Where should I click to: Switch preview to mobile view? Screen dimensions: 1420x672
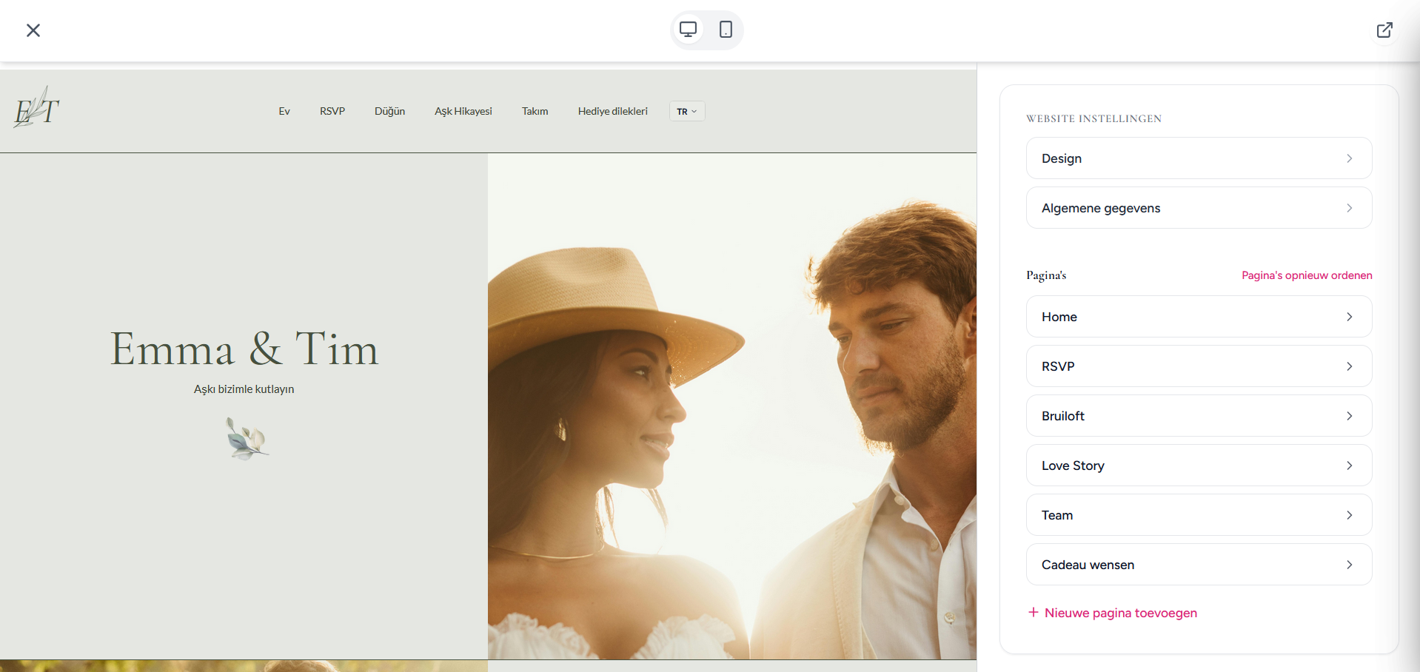tap(725, 30)
